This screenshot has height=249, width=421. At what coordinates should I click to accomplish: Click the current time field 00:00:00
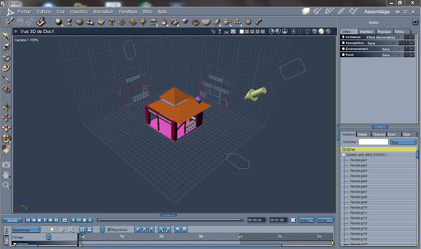(256, 220)
